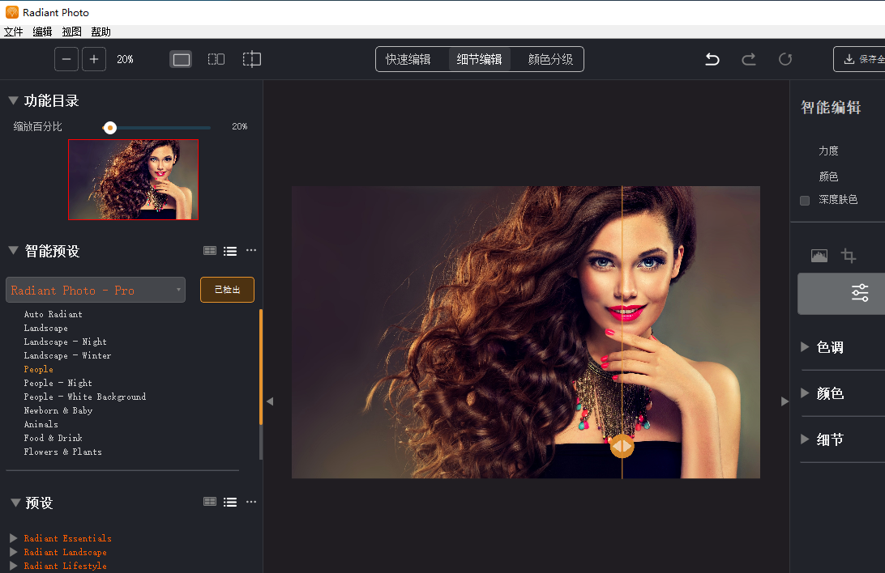
Task: Click the 力度 label
Action: pyautogui.click(x=828, y=151)
